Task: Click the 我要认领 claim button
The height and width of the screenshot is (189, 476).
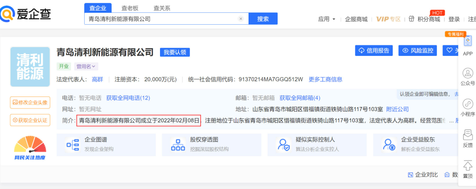Action: click(175, 52)
